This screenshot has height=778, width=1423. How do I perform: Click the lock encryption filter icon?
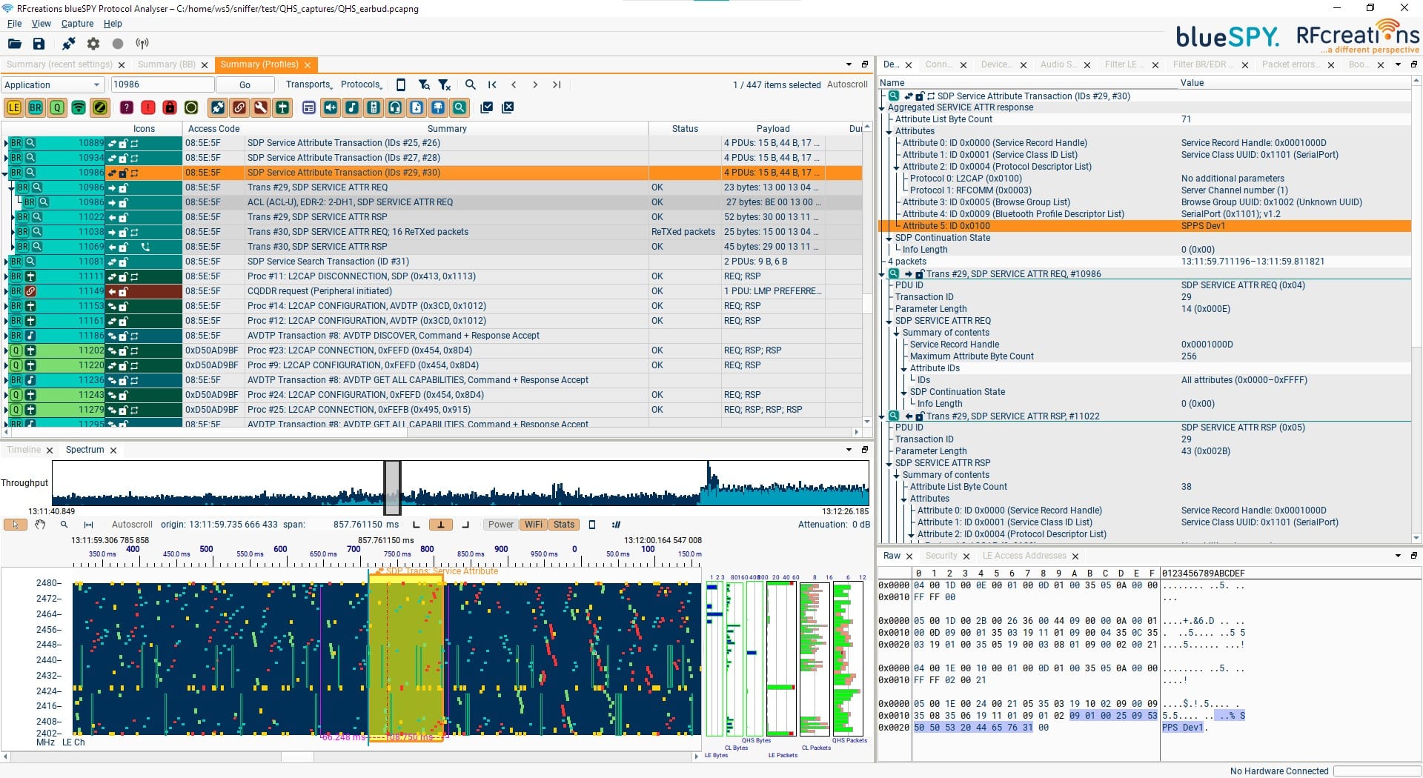(170, 107)
